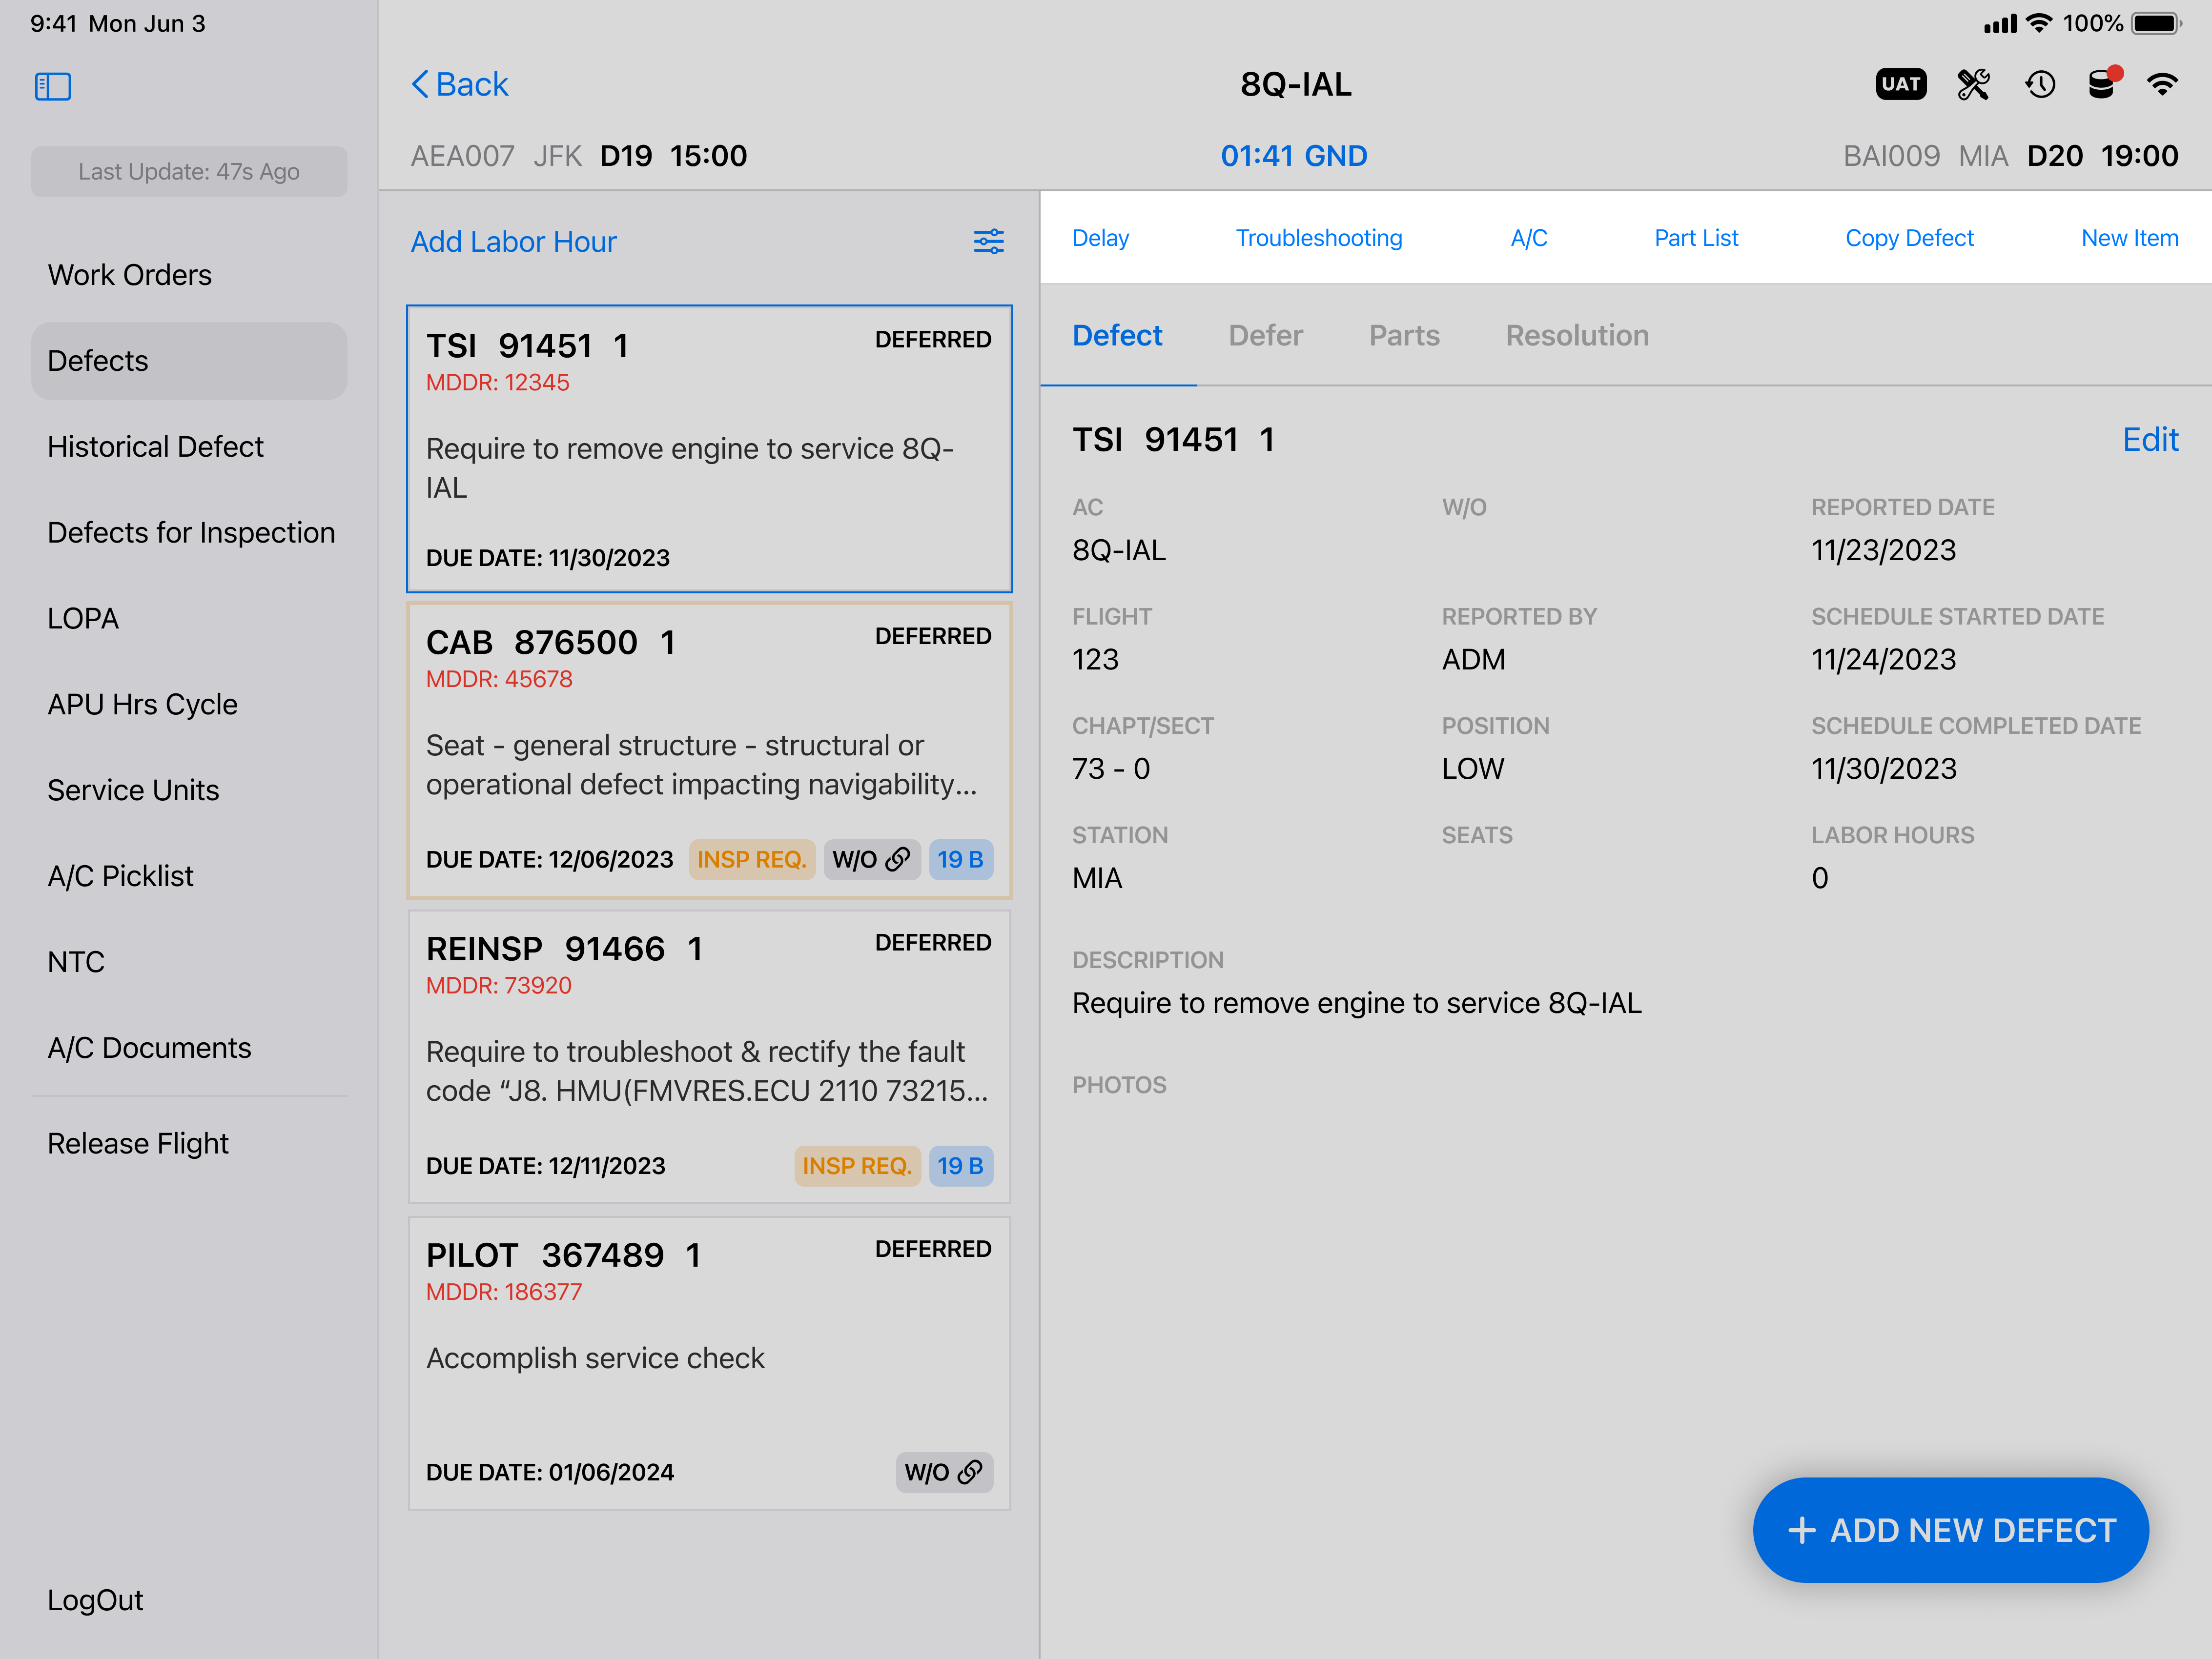Switch to the Defer tab

click(1265, 335)
